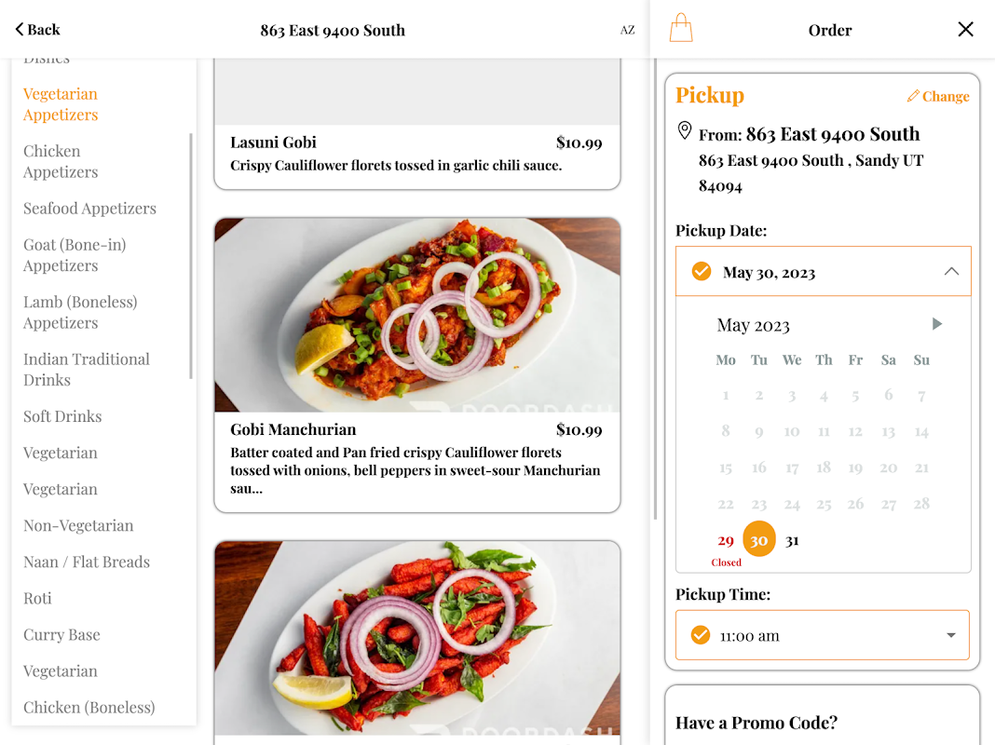Select May 31 on the calendar
Viewport: 995px width, 745px height.
pyautogui.click(x=792, y=540)
